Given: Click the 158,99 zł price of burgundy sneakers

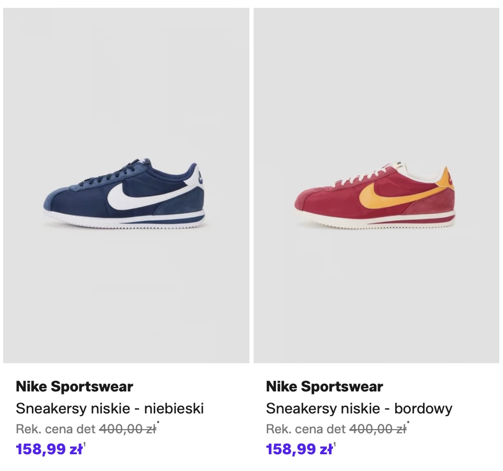Looking at the screenshot, I should tap(299, 449).
